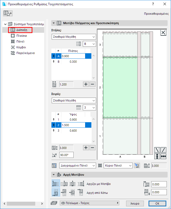Open the Πάνελ settings page
This screenshot has height=209, width=171.
point(20,41)
